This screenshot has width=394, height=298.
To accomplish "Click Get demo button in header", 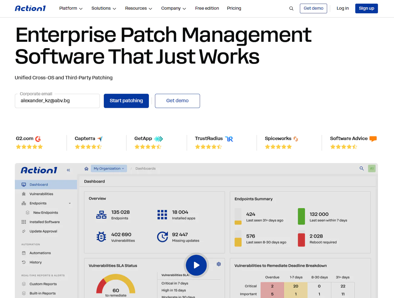I will click(314, 8).
